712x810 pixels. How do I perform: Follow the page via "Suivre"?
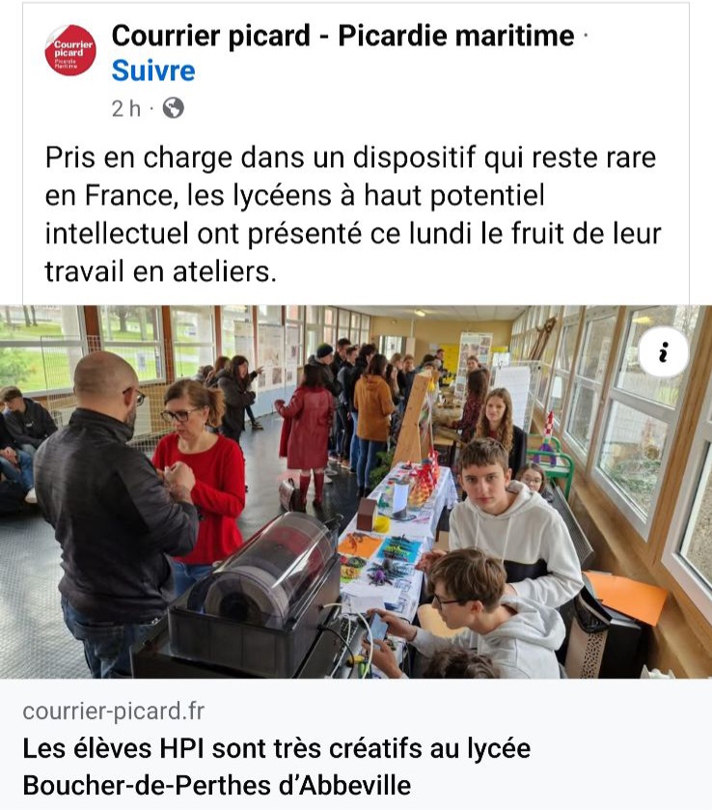click(153, 70)
